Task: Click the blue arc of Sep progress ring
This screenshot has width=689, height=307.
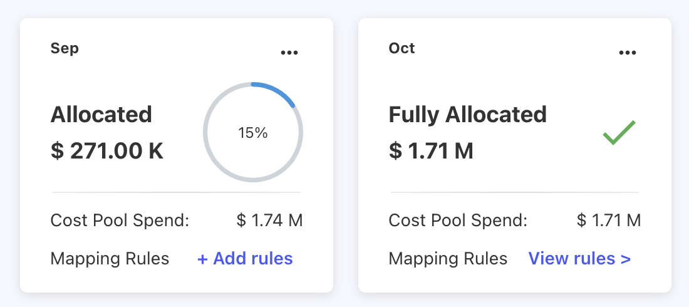Action: click(x=276, y=88)
